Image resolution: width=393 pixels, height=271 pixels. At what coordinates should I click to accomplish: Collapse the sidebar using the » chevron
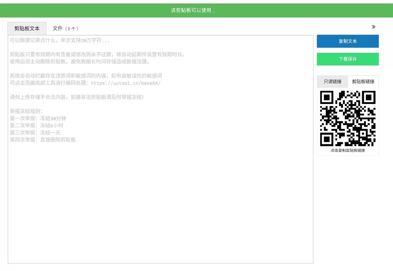point(373,27)
